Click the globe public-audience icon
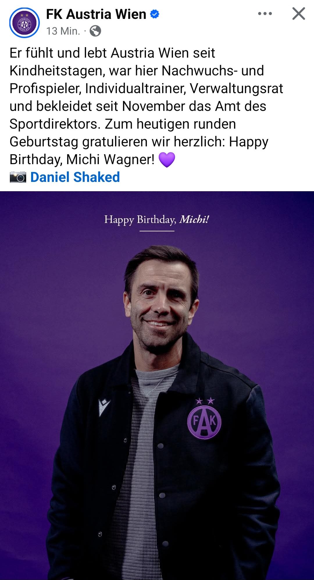This screenshot has height=580, width=314. point(95,31)
